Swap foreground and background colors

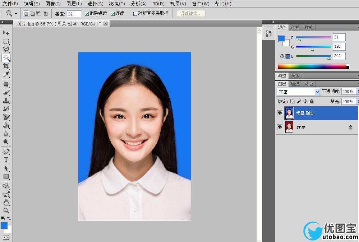(9, 218)
